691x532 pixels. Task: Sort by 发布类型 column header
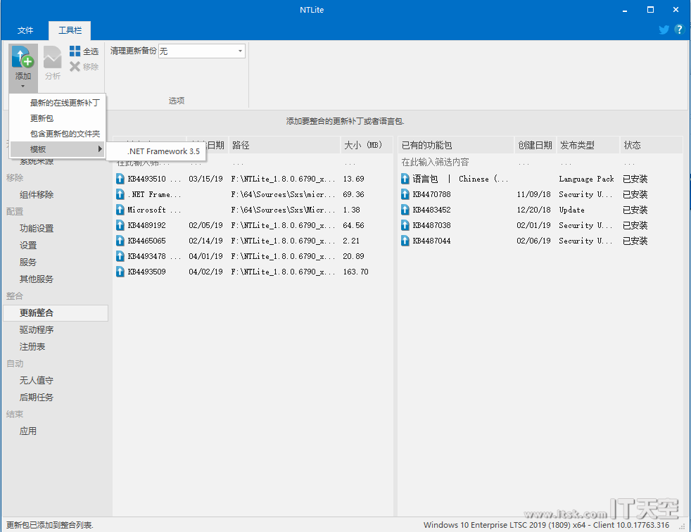click(x=588, y=145)
